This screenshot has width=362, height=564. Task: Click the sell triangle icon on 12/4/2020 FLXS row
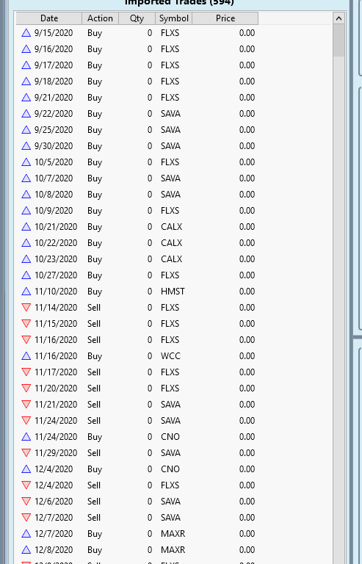point(26,485)
